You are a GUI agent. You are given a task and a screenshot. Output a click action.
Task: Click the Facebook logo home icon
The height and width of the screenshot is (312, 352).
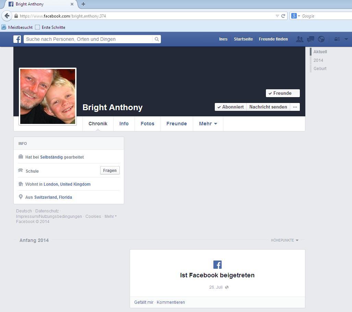pos(17,39)
